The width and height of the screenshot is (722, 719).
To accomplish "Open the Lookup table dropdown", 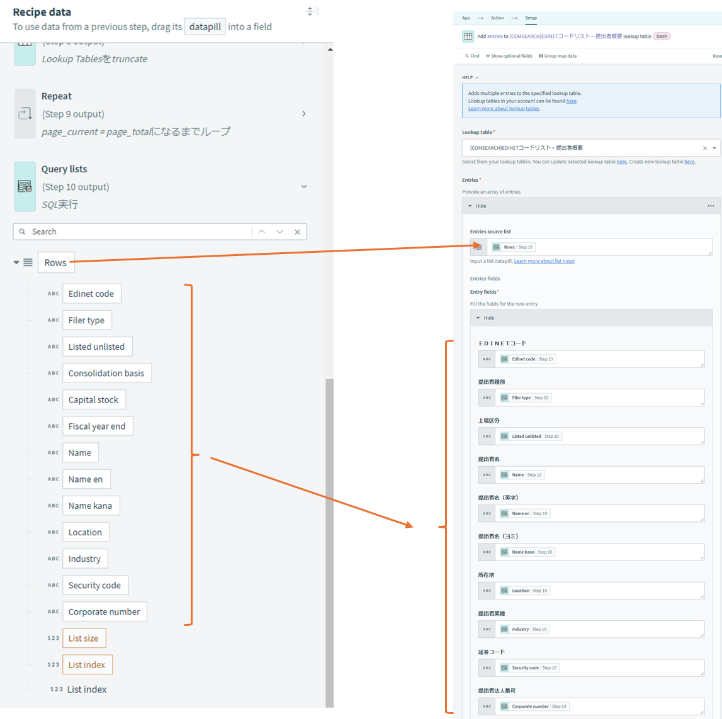I will pyautogui.click(x=714, y=148).
